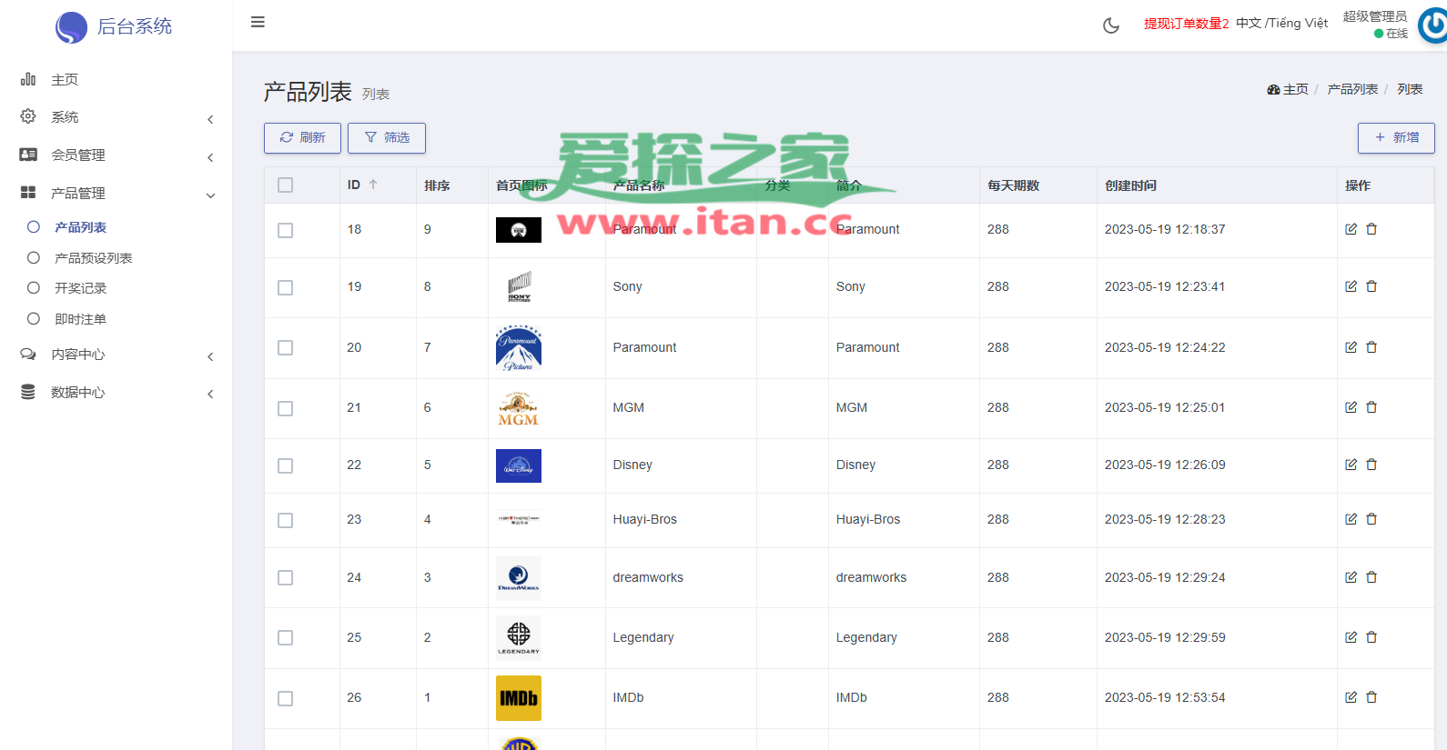Image resolution: width=1447 pixels, height=750 pixels.
Task: Click the 每天期数 column header
Action: (1013, 185)
